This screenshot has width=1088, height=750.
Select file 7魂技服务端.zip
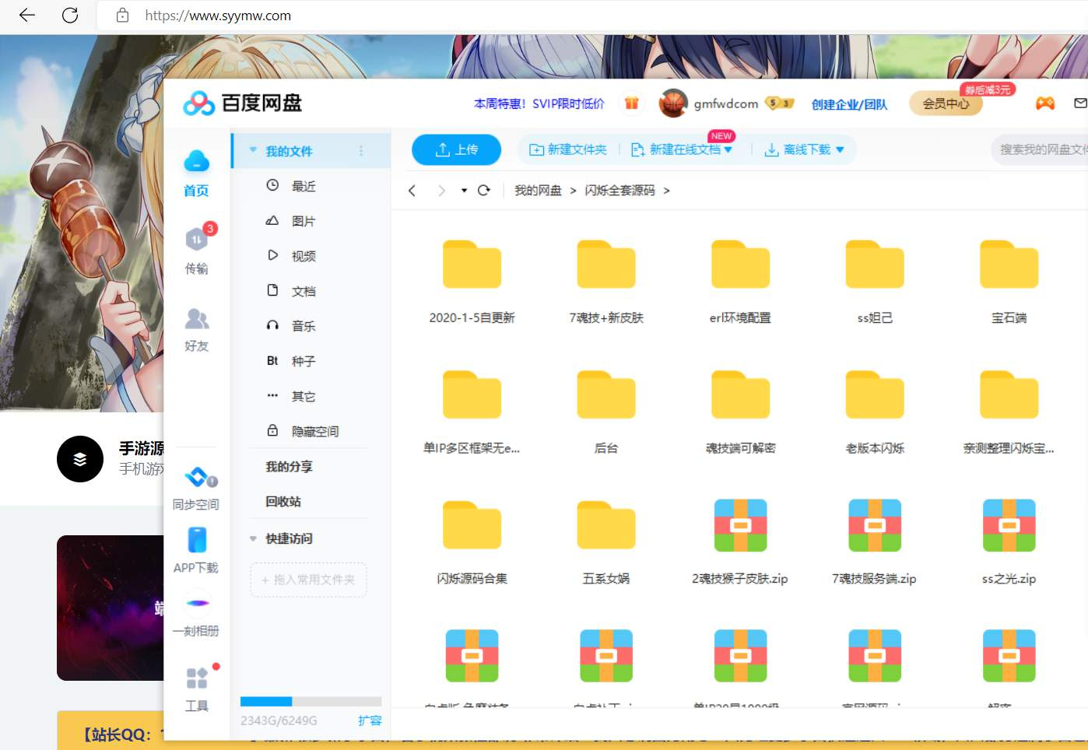(875, 543)
